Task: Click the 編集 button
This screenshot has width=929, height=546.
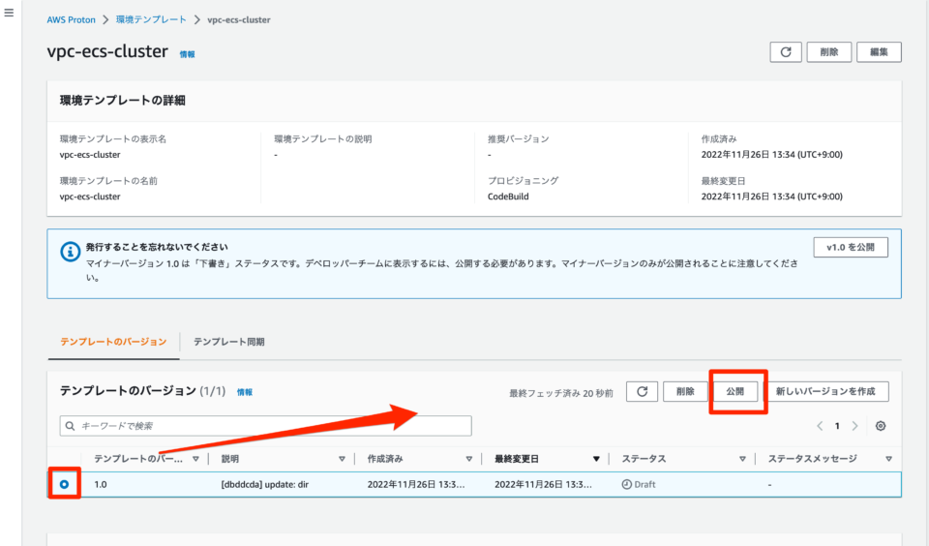Action: pyautogui.click(x=879, y=52)
